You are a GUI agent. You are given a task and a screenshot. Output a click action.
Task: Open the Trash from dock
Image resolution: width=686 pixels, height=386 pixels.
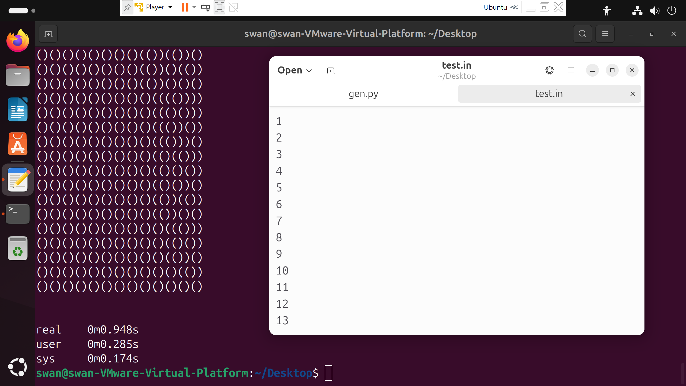coord(18,248)
